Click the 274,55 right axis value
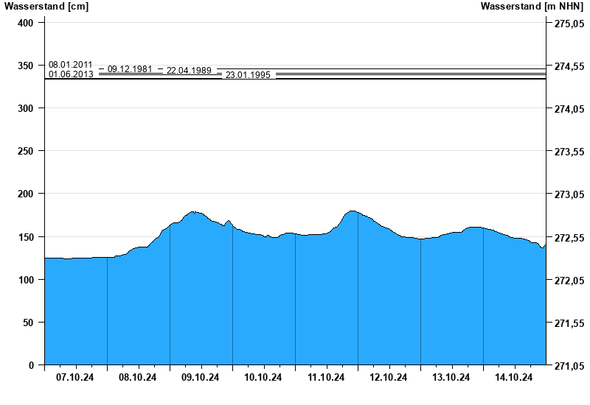Viewport: 590px width, 405px height. coord(568,66)
